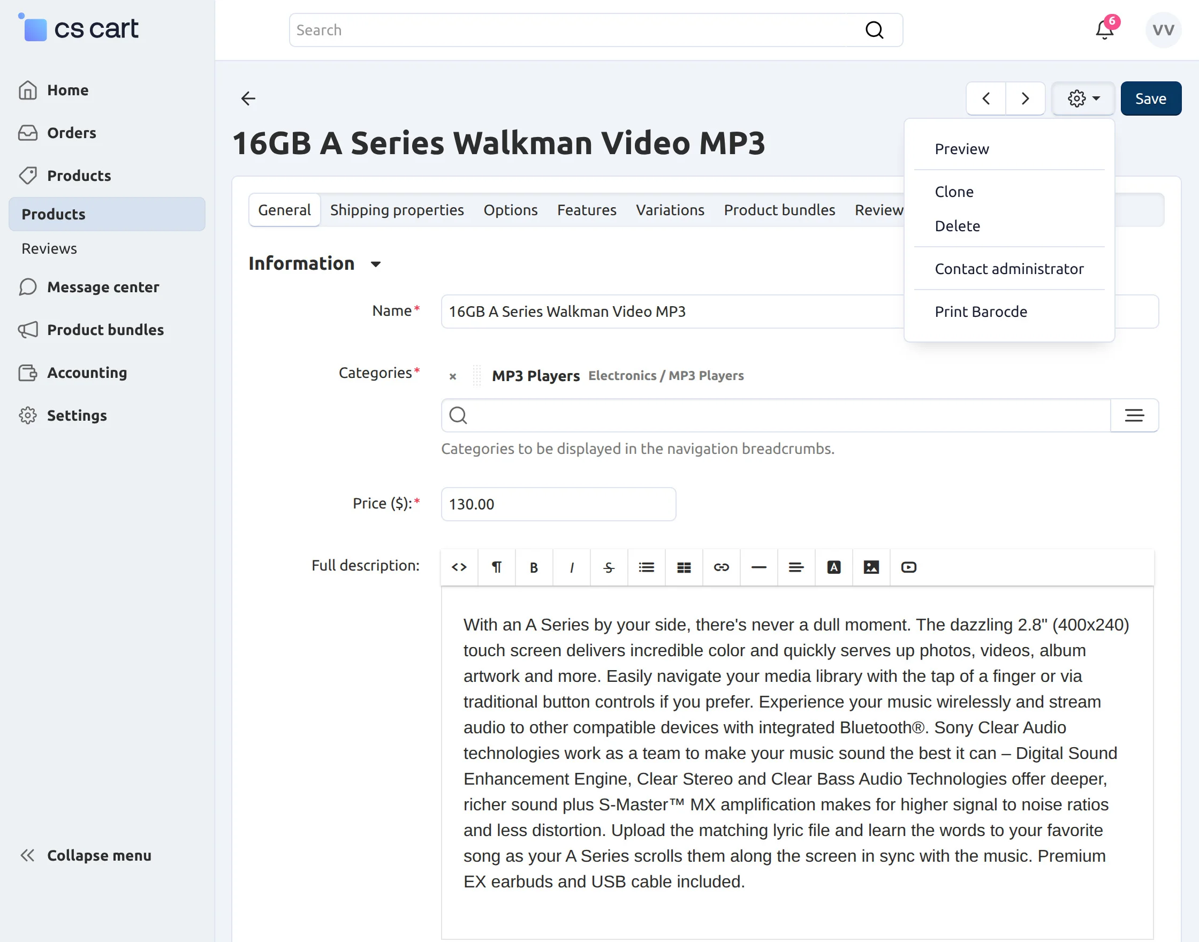Screen dimensions: 1199x942
Task: Open Reviews in sidebar
Action: tap(49, 249)
